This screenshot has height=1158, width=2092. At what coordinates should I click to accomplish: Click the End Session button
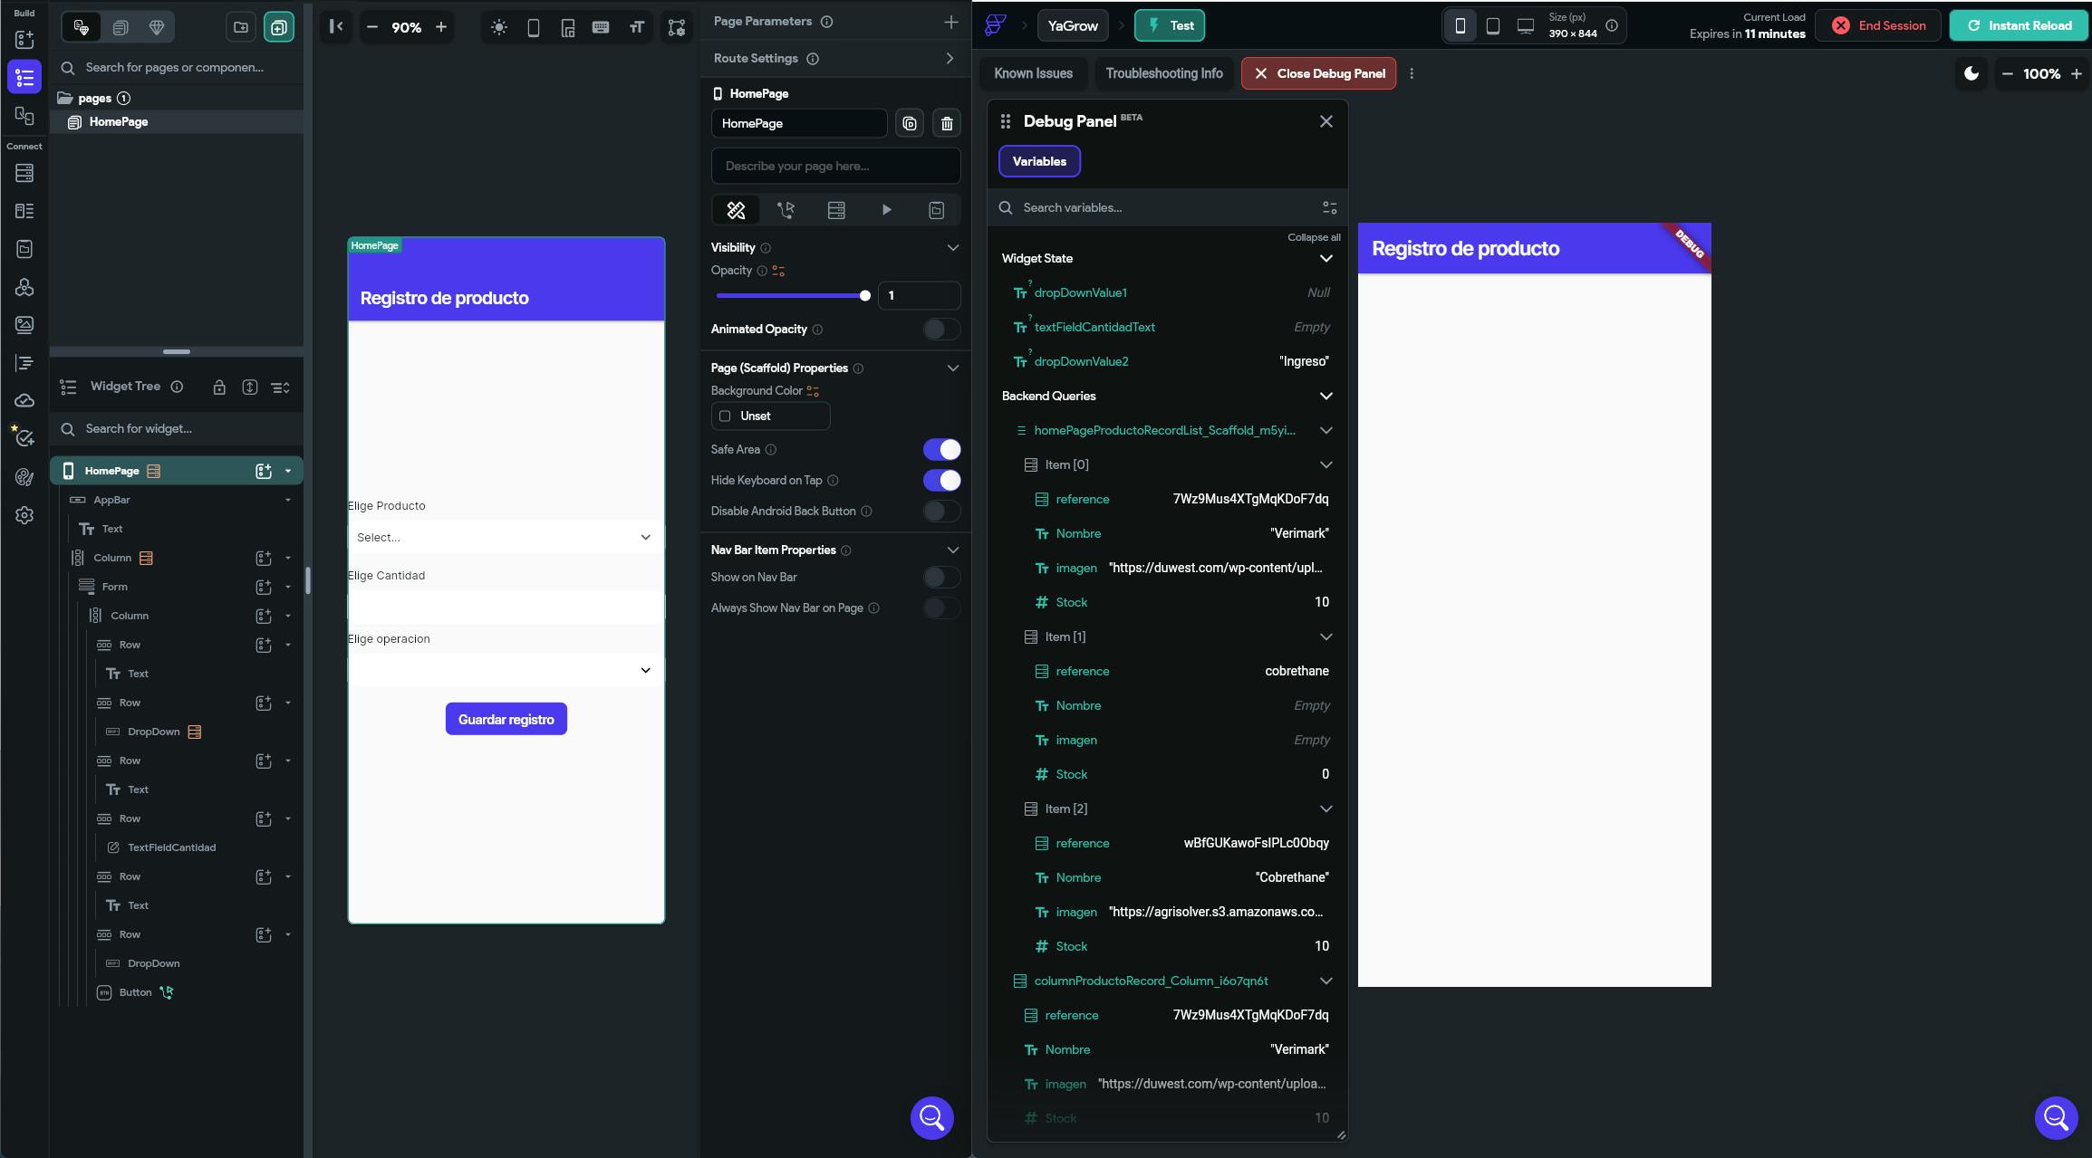[1878, 25]
